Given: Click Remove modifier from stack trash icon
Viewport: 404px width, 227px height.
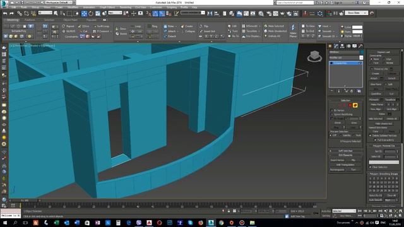Looking at the screenshot, I should (x=352, y=91).
